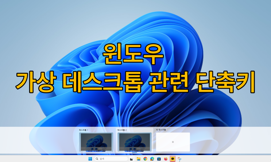Open KakaoTalk from the taskbar
Screen dimensions: 271x162
[173, 159]
